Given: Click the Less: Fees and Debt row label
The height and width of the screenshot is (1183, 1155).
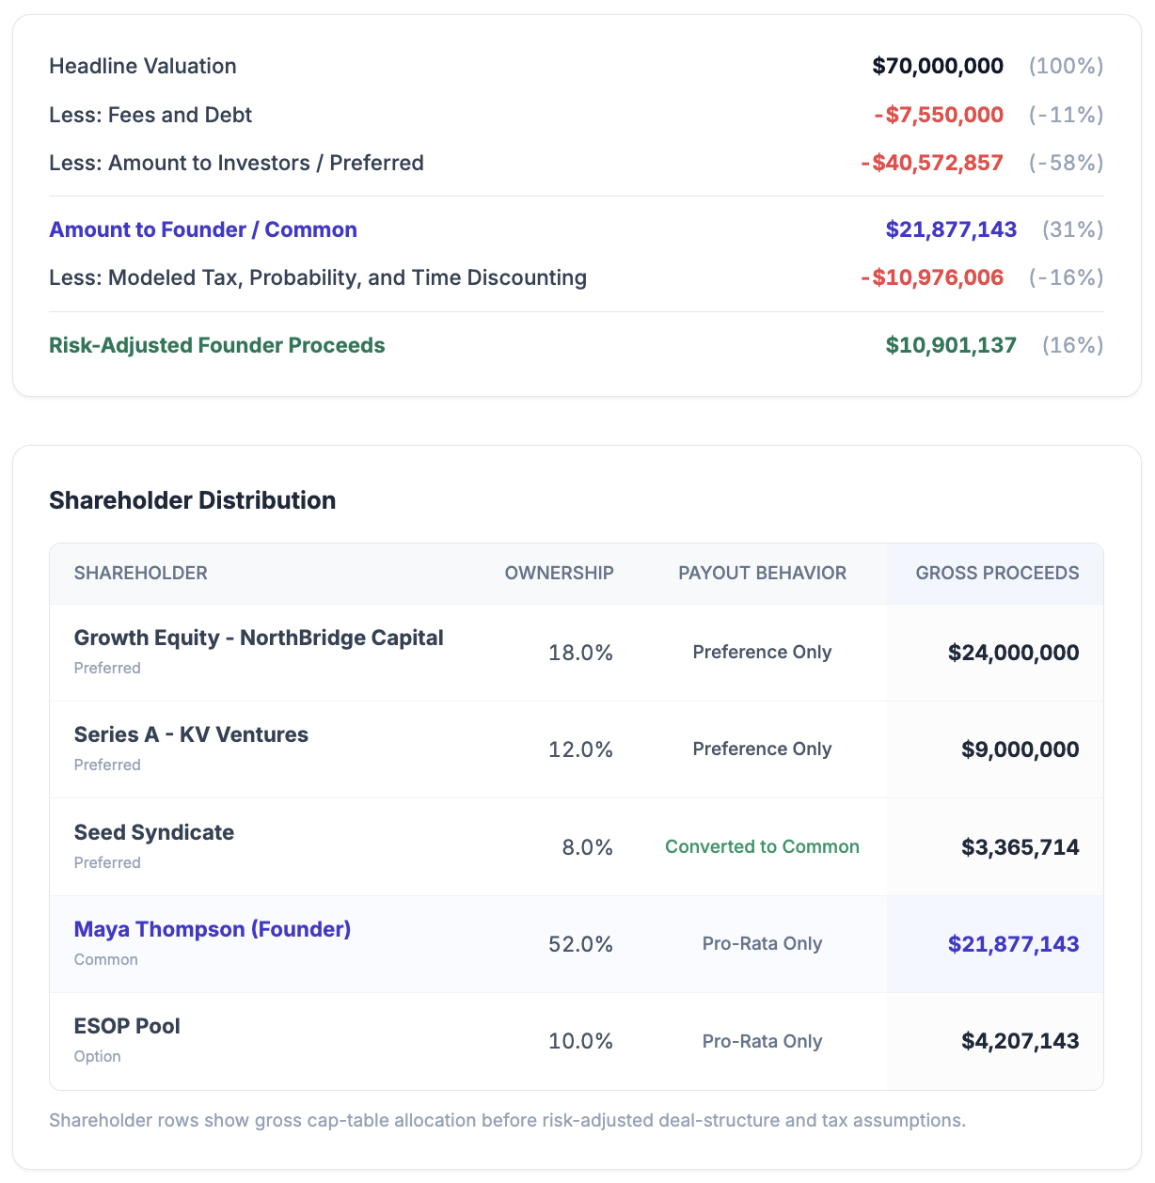Looking at the screenshot, I should pos(150,115).
